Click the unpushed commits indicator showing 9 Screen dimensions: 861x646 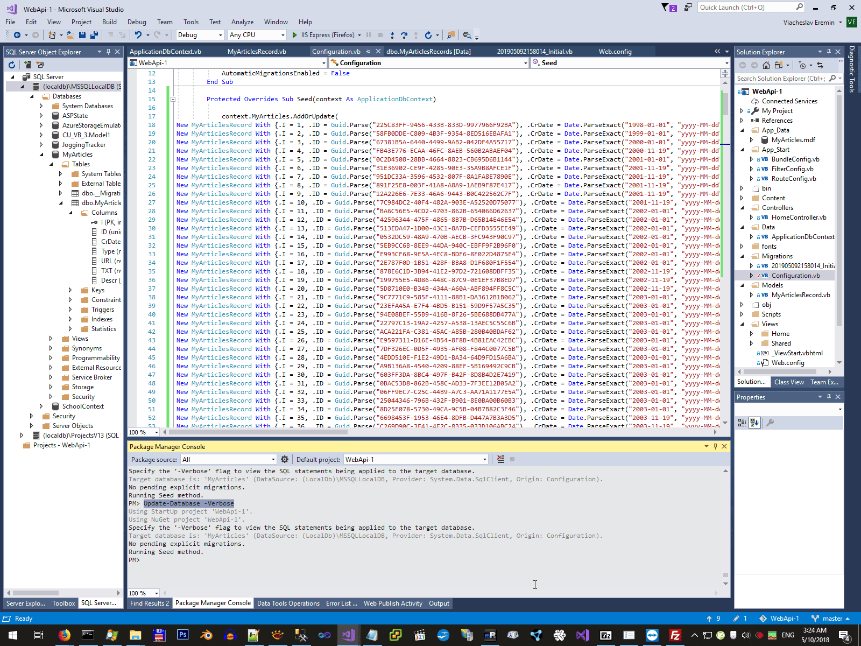coord(714,619)
